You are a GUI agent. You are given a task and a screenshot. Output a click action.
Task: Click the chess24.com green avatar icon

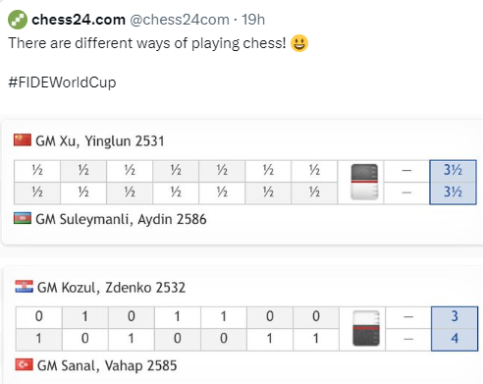18,20
